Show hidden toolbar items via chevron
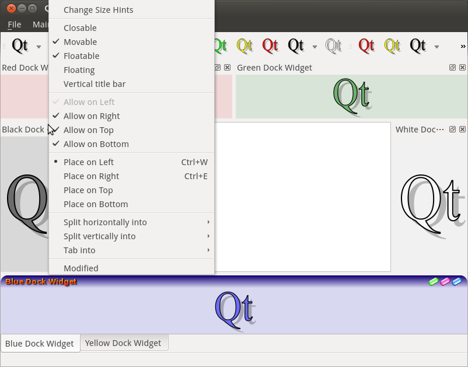Screen dimensions: 468x367 463,47
